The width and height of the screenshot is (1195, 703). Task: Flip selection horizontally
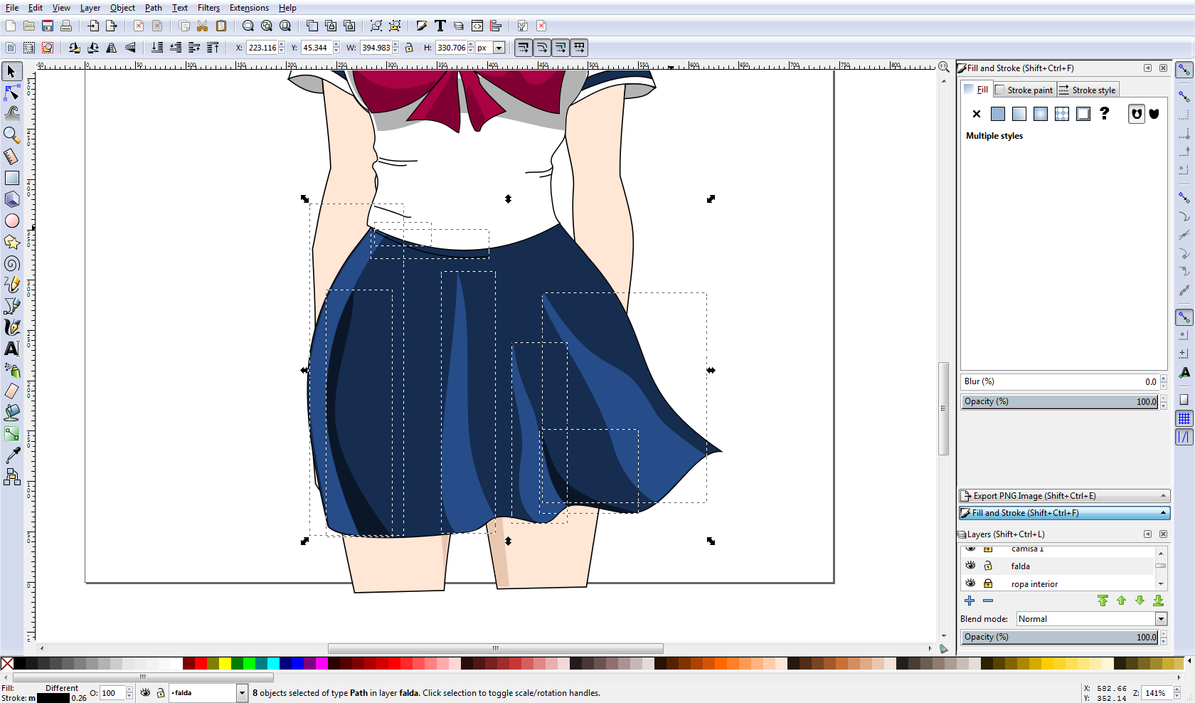[x=112, y=48]
